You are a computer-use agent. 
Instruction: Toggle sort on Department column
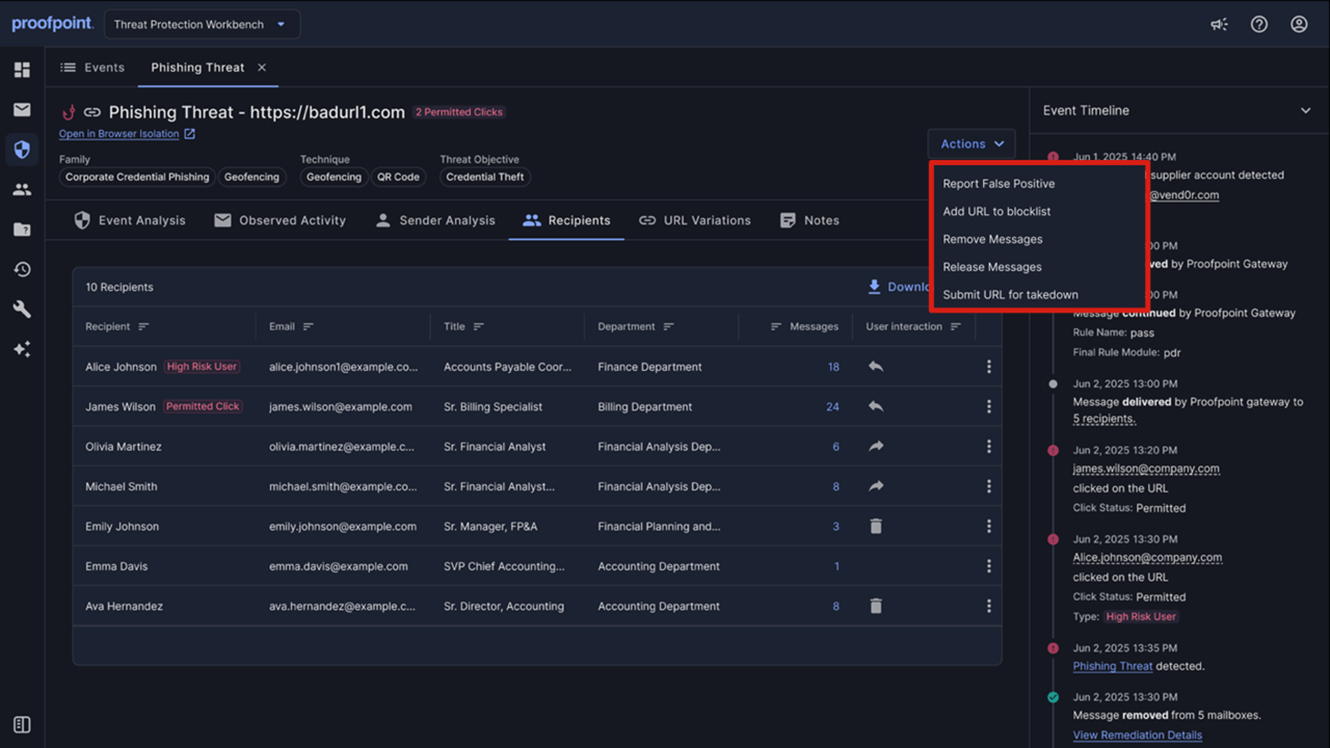669,327
